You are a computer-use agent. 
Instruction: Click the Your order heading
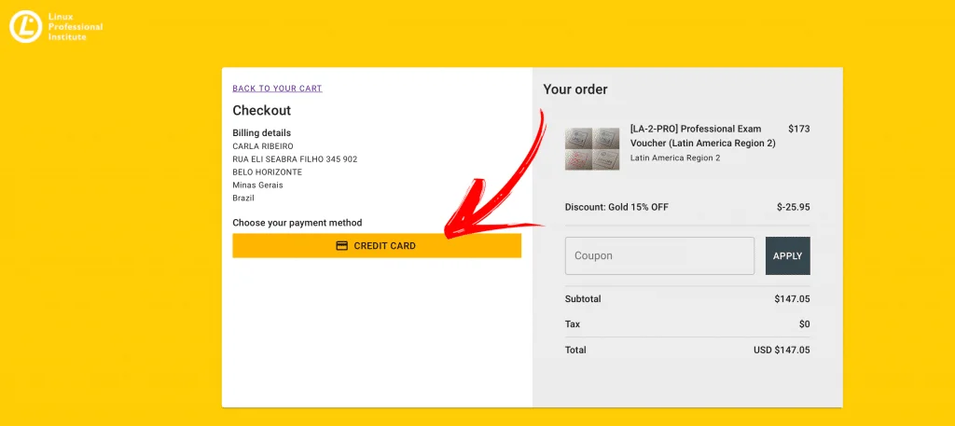click(x=575, y=89)
